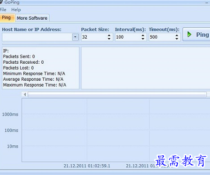This screenshot has height=175, width=210.
Task: Click the empty ping results log panel
Action: (145, 68)
